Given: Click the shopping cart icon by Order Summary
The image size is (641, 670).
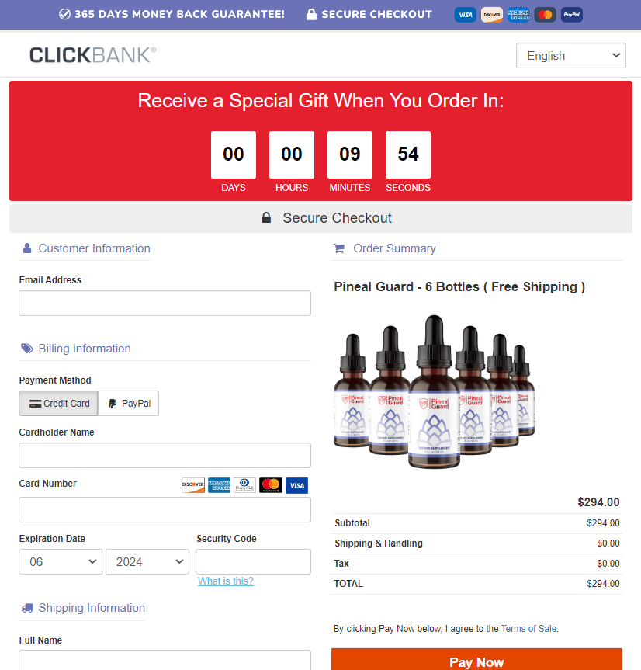Looking at the screenshot, I should [339, 248].
